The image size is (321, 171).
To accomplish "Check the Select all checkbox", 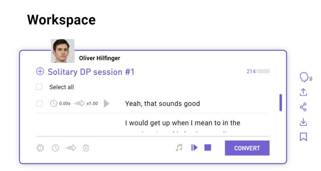I will 39,87.
